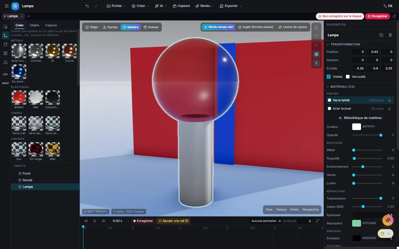Switch to Lancer de rayons rendering

pos(292,27)
